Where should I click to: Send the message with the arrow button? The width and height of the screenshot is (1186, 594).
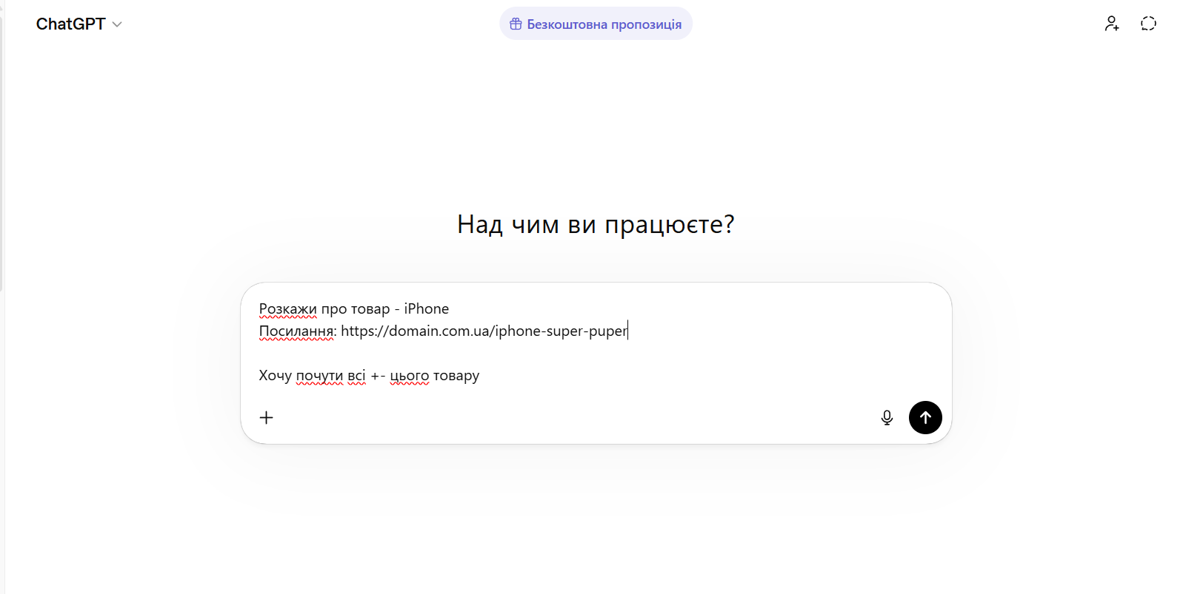pyautogui.click(x=925, y=417)
